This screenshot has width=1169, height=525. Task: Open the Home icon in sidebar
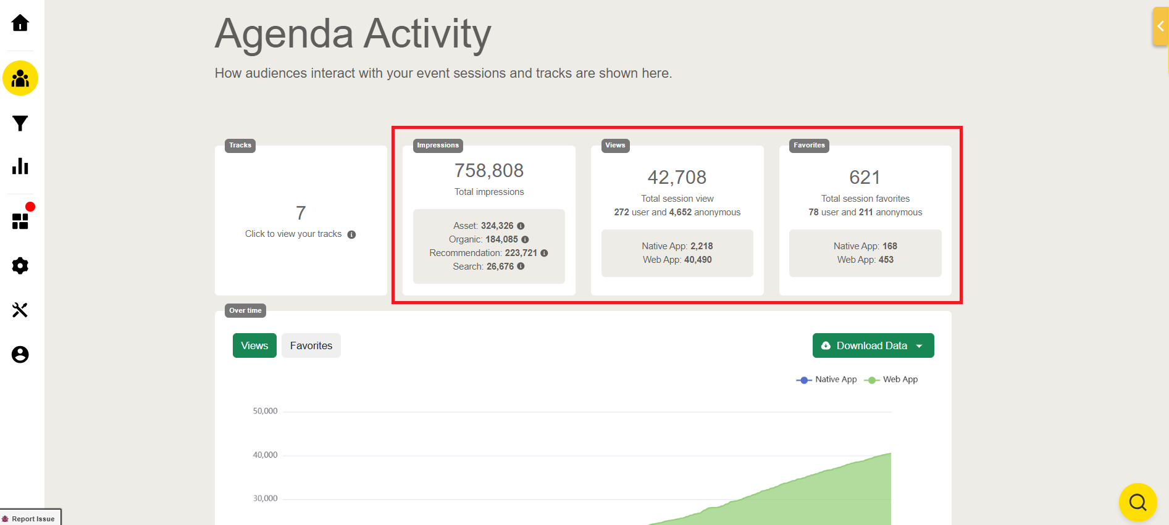click(x=20, y=23)
